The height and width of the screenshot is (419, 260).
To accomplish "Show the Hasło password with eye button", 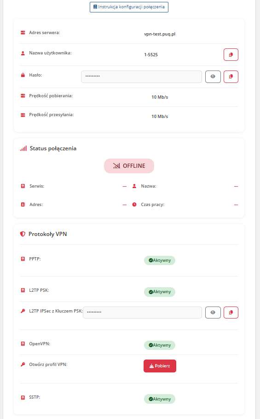I will point(213,77).
